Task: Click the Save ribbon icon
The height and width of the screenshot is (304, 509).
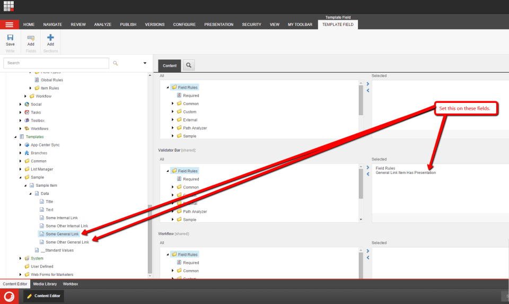Action: [x=10, y=38]
